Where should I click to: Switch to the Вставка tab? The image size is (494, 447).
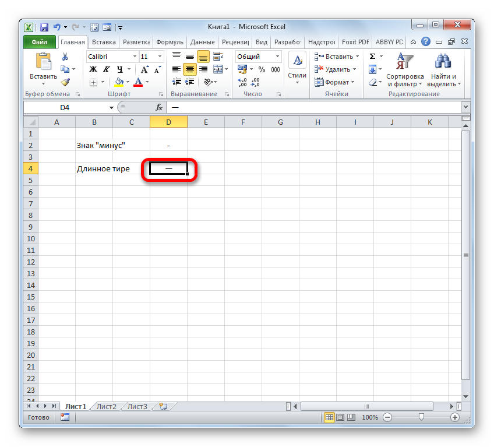[x=104, y=42]
